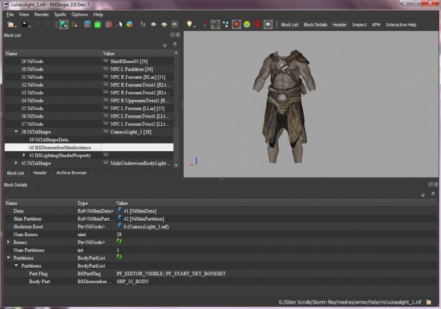Screen dimensions: 441x309
Task: Open the Save icon dropdown arrow
Action: pos(30,26)
